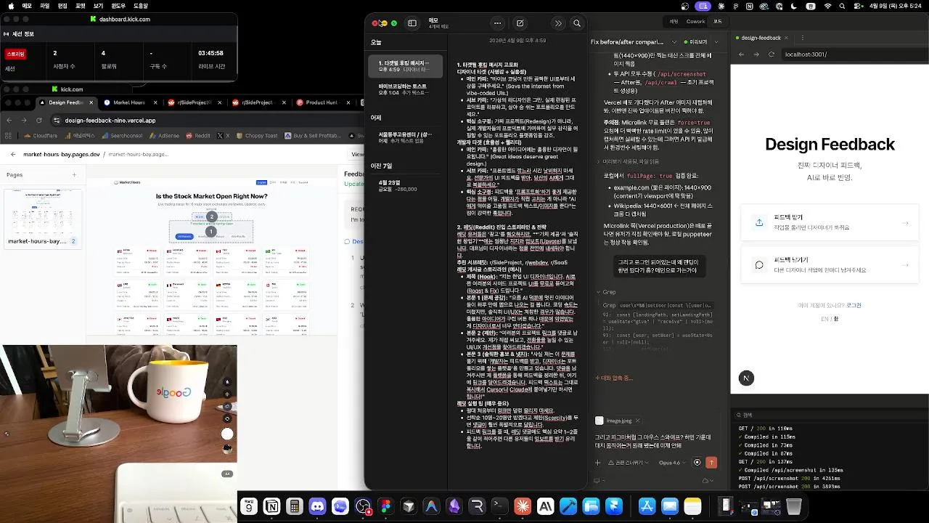929x523 pixels.
Task: Click the Notes search magnifier icon
Action: click(576, 23)
